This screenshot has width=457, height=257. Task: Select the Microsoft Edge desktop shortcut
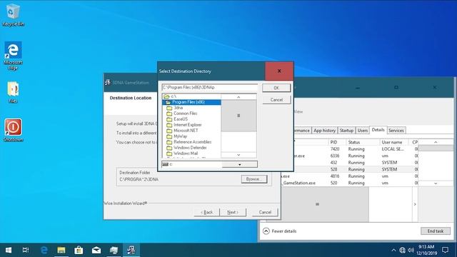13,56
